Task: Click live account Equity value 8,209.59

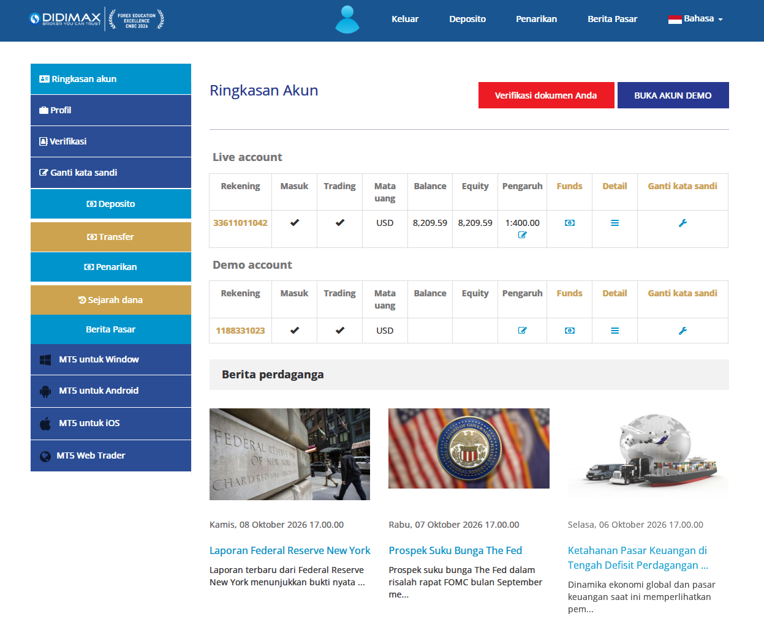Action: point(475,223)
